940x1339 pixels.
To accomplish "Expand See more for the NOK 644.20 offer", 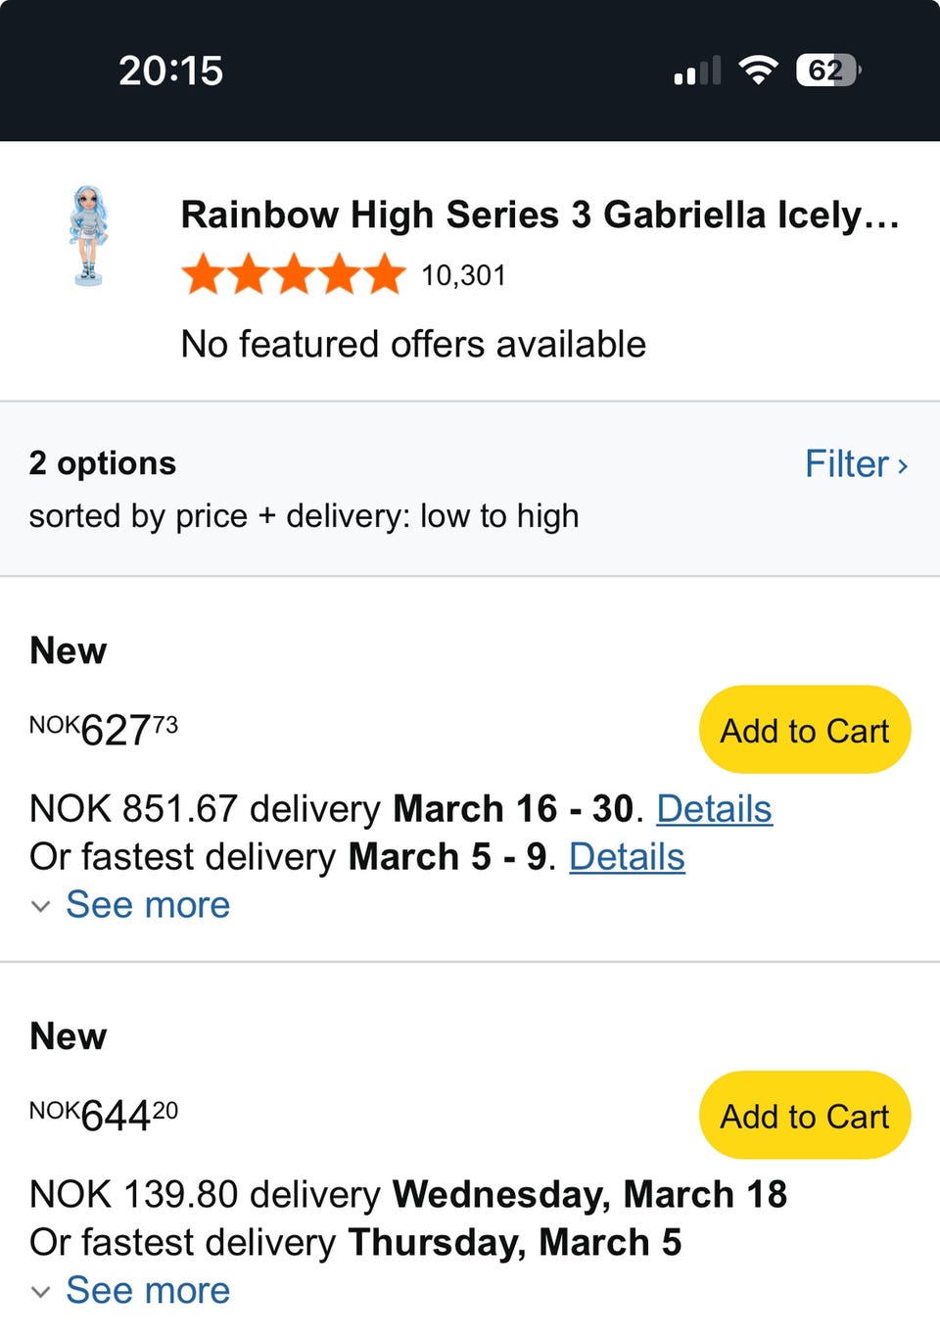I will 148,1291.
